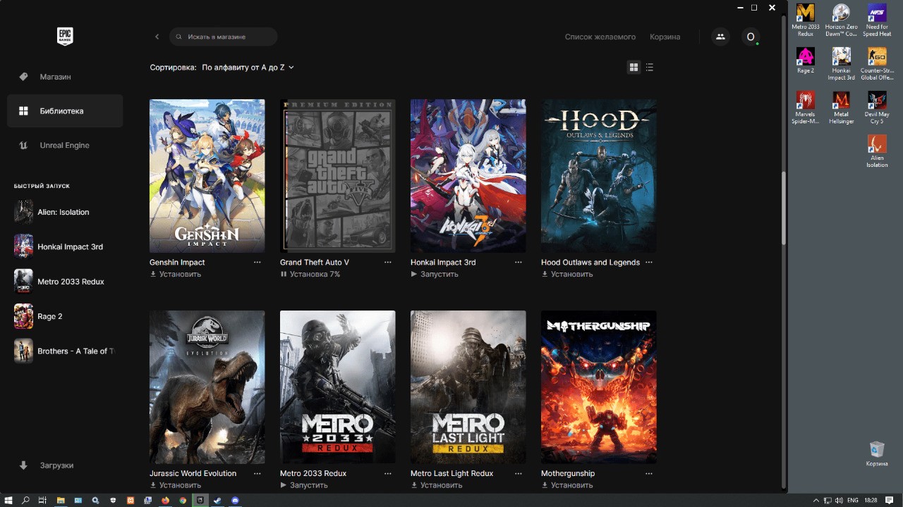Open the Магазин section

[x=65, y=77]
